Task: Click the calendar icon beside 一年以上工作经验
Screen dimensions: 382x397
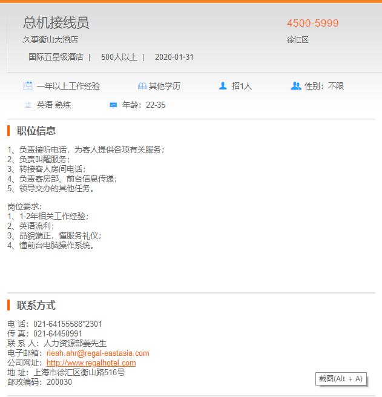Action: point(28,86)
